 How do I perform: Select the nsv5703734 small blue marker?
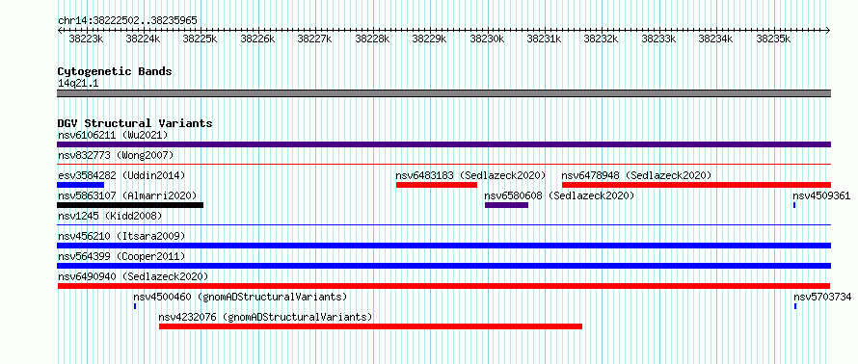795,306
